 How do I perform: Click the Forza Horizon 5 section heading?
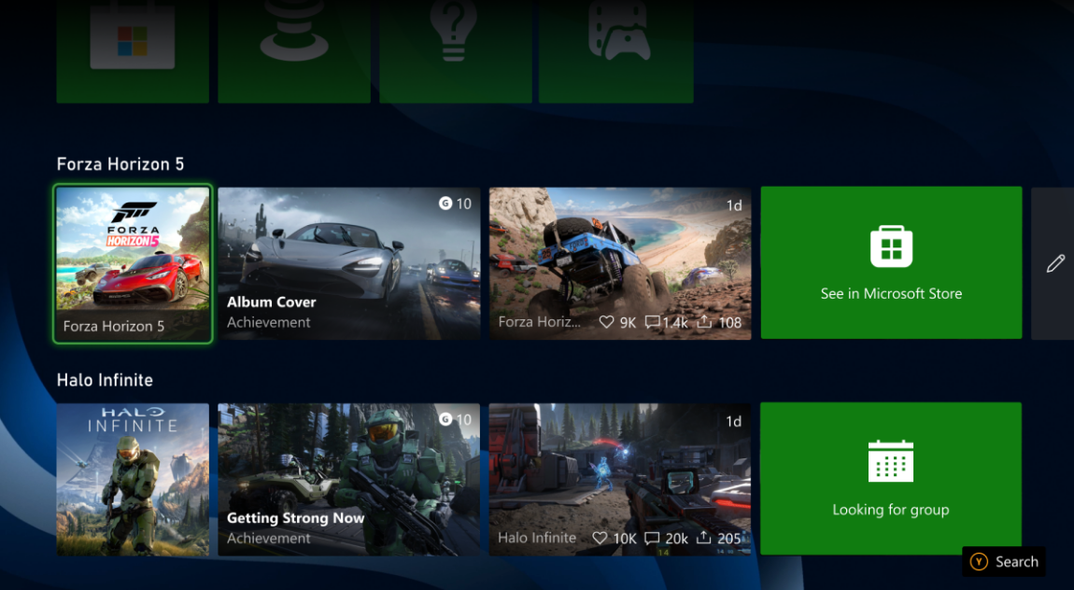(120, 164)
